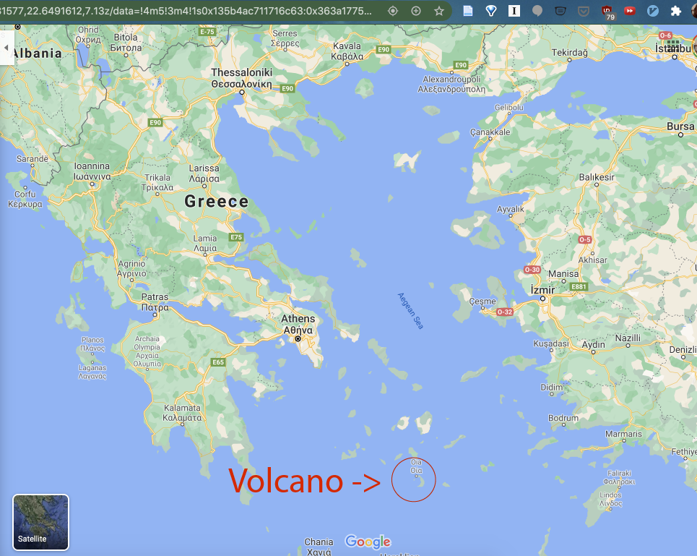Click the Çeşme label
The image size is (697, 556).
[x=482, y=301]
